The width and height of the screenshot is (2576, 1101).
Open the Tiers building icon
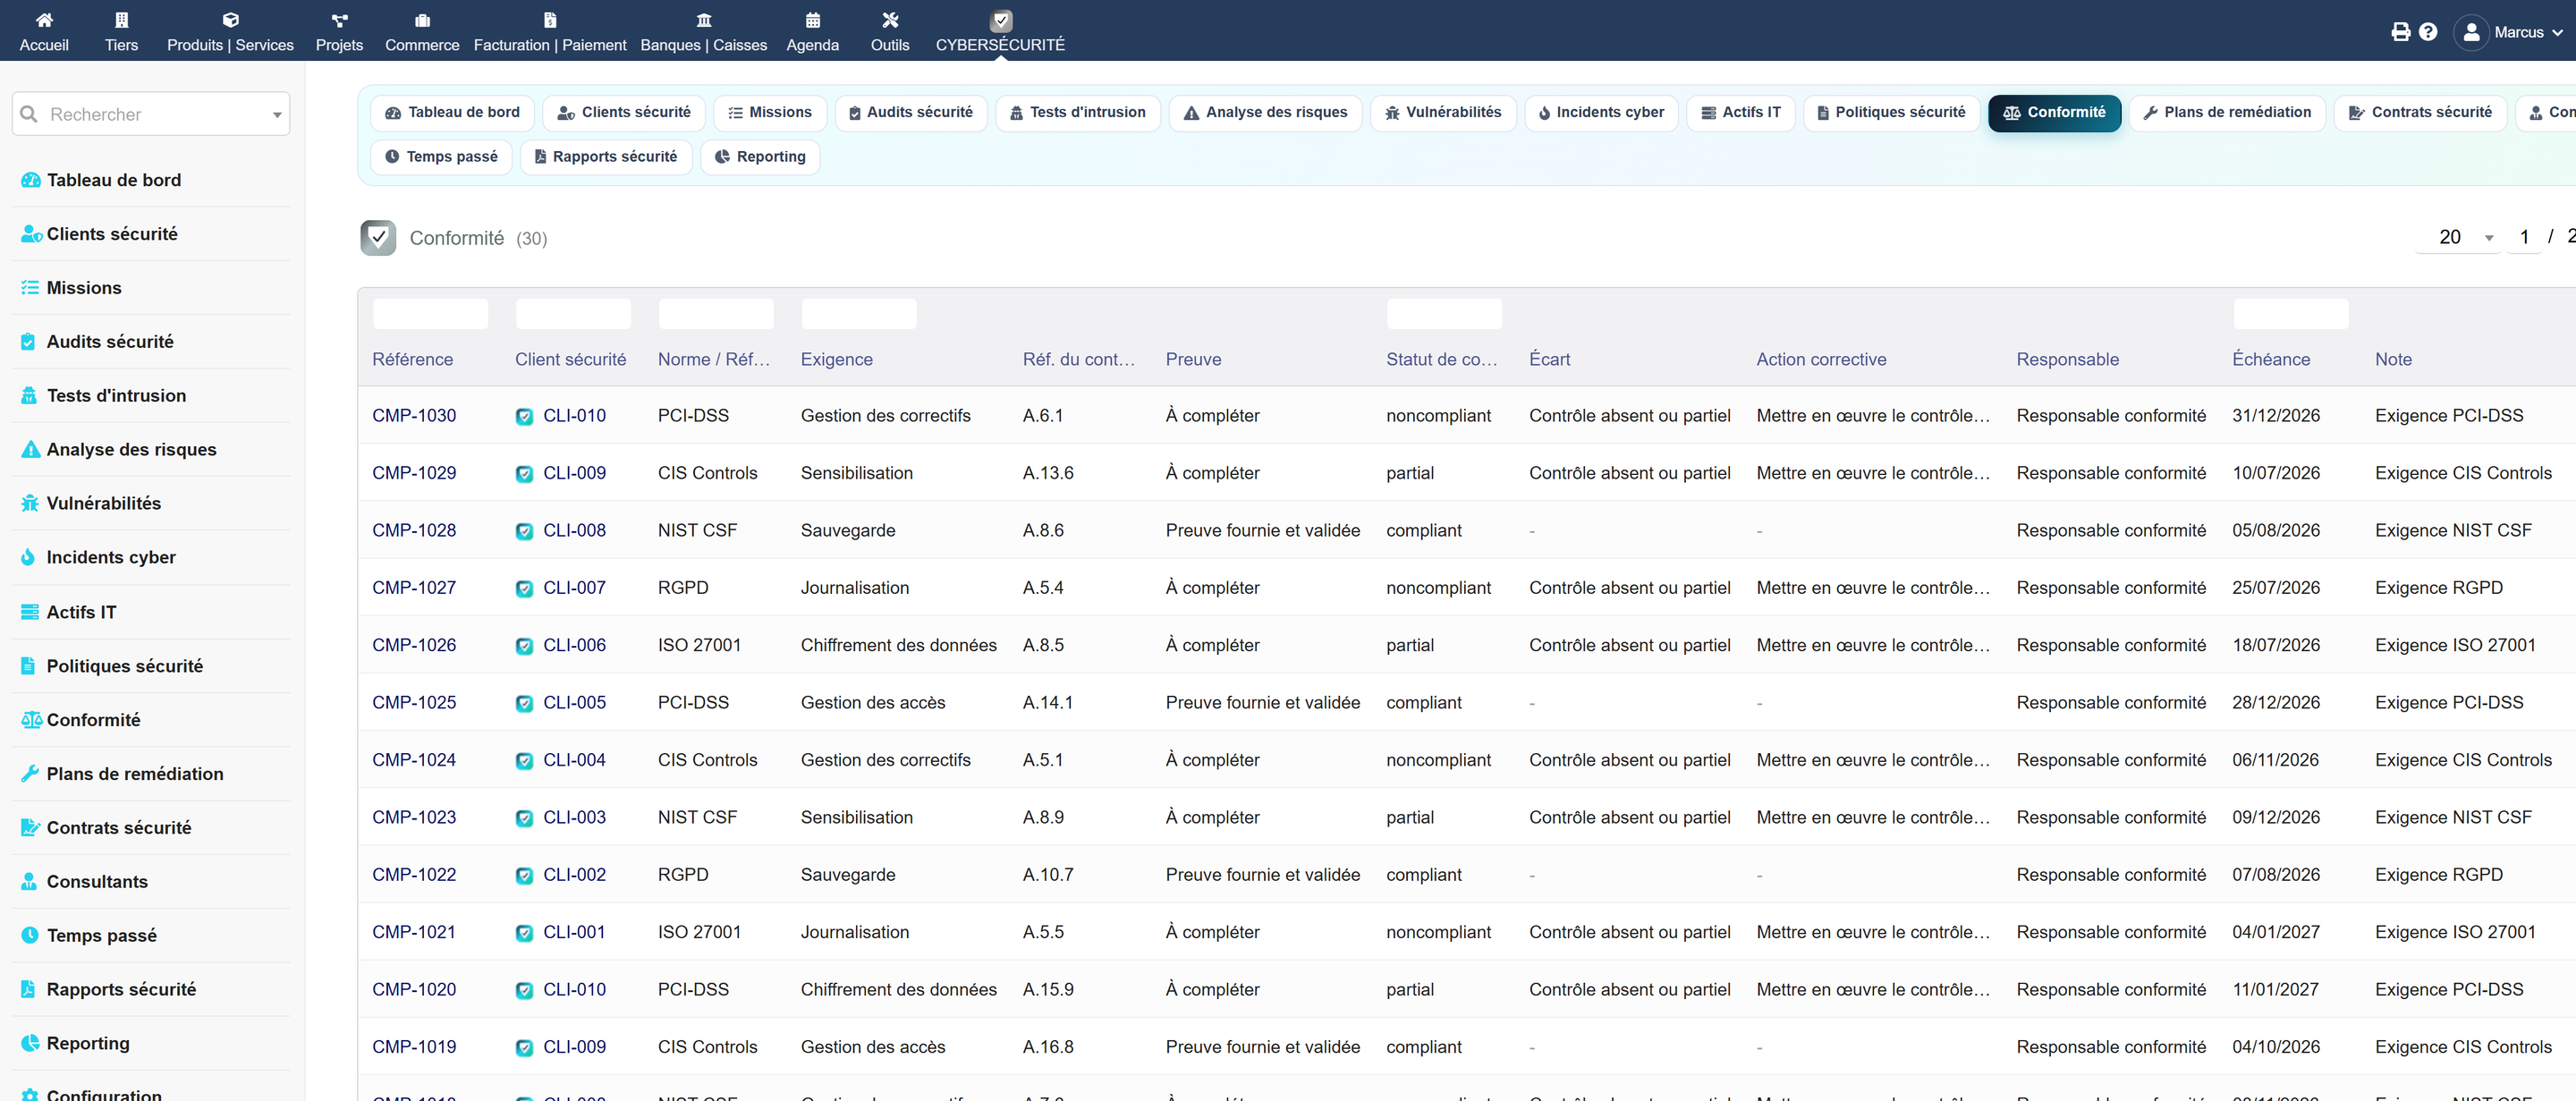coord(121,20)
